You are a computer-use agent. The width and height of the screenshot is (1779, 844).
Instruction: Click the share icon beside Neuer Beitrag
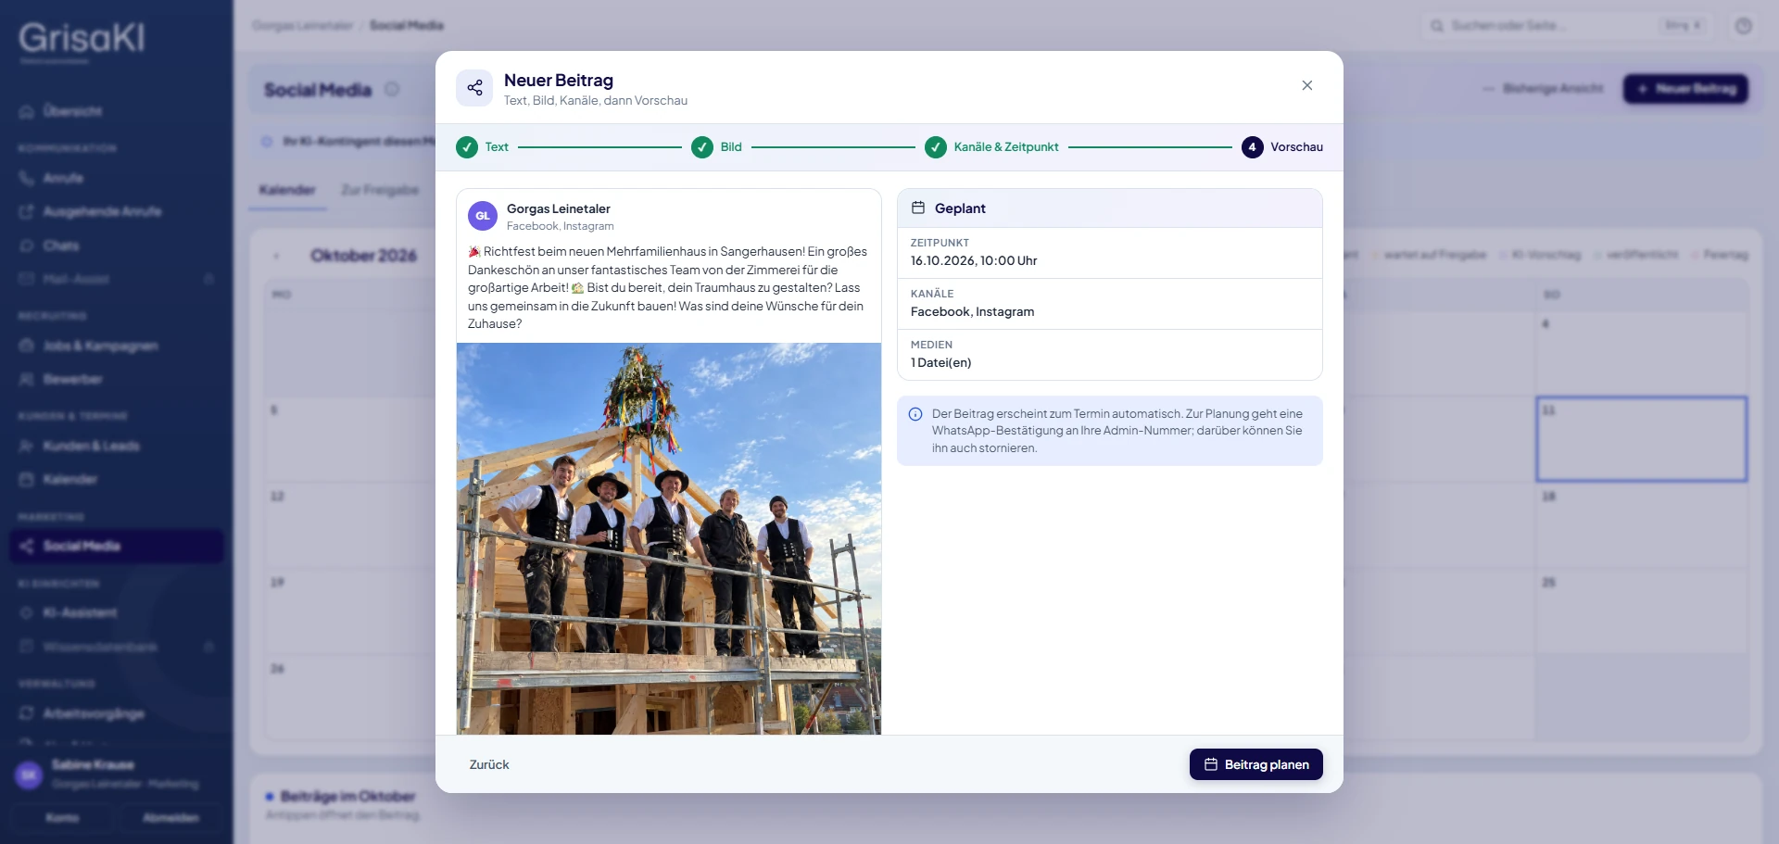pos(474,88)
